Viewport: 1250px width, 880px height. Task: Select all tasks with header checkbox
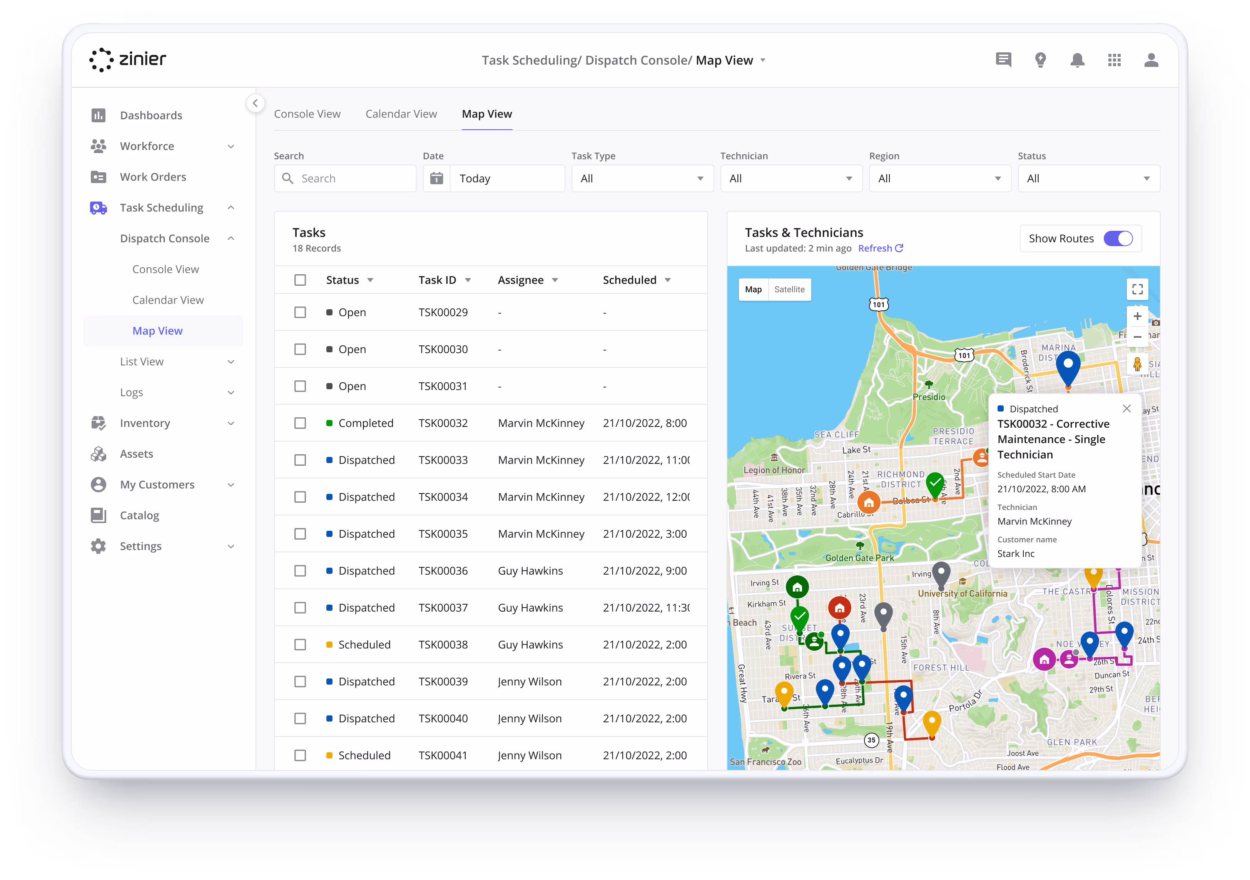point(300,280)
